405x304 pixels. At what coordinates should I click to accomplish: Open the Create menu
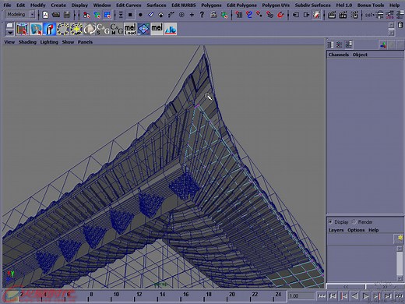58,5
